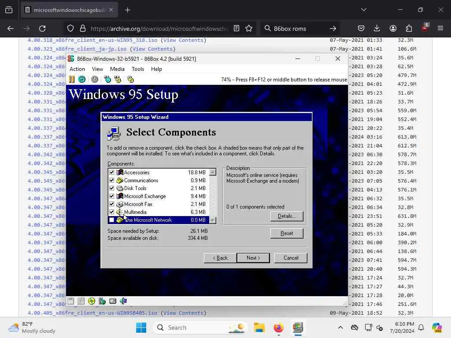View Contents of WIN95B405.iso
The width and height of the screenshot is (451, 338).
pos(184,313)
